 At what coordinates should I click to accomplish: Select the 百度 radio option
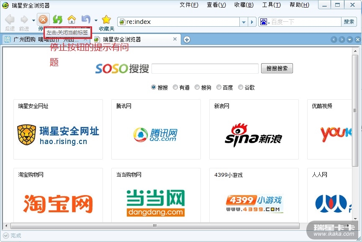[x=218, y=87]
